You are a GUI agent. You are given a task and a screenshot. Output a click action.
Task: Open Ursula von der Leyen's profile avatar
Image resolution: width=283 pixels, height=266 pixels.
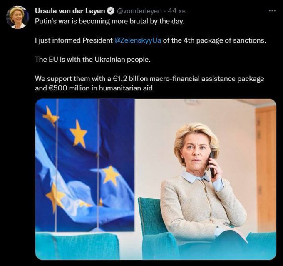tap(17, 18)
